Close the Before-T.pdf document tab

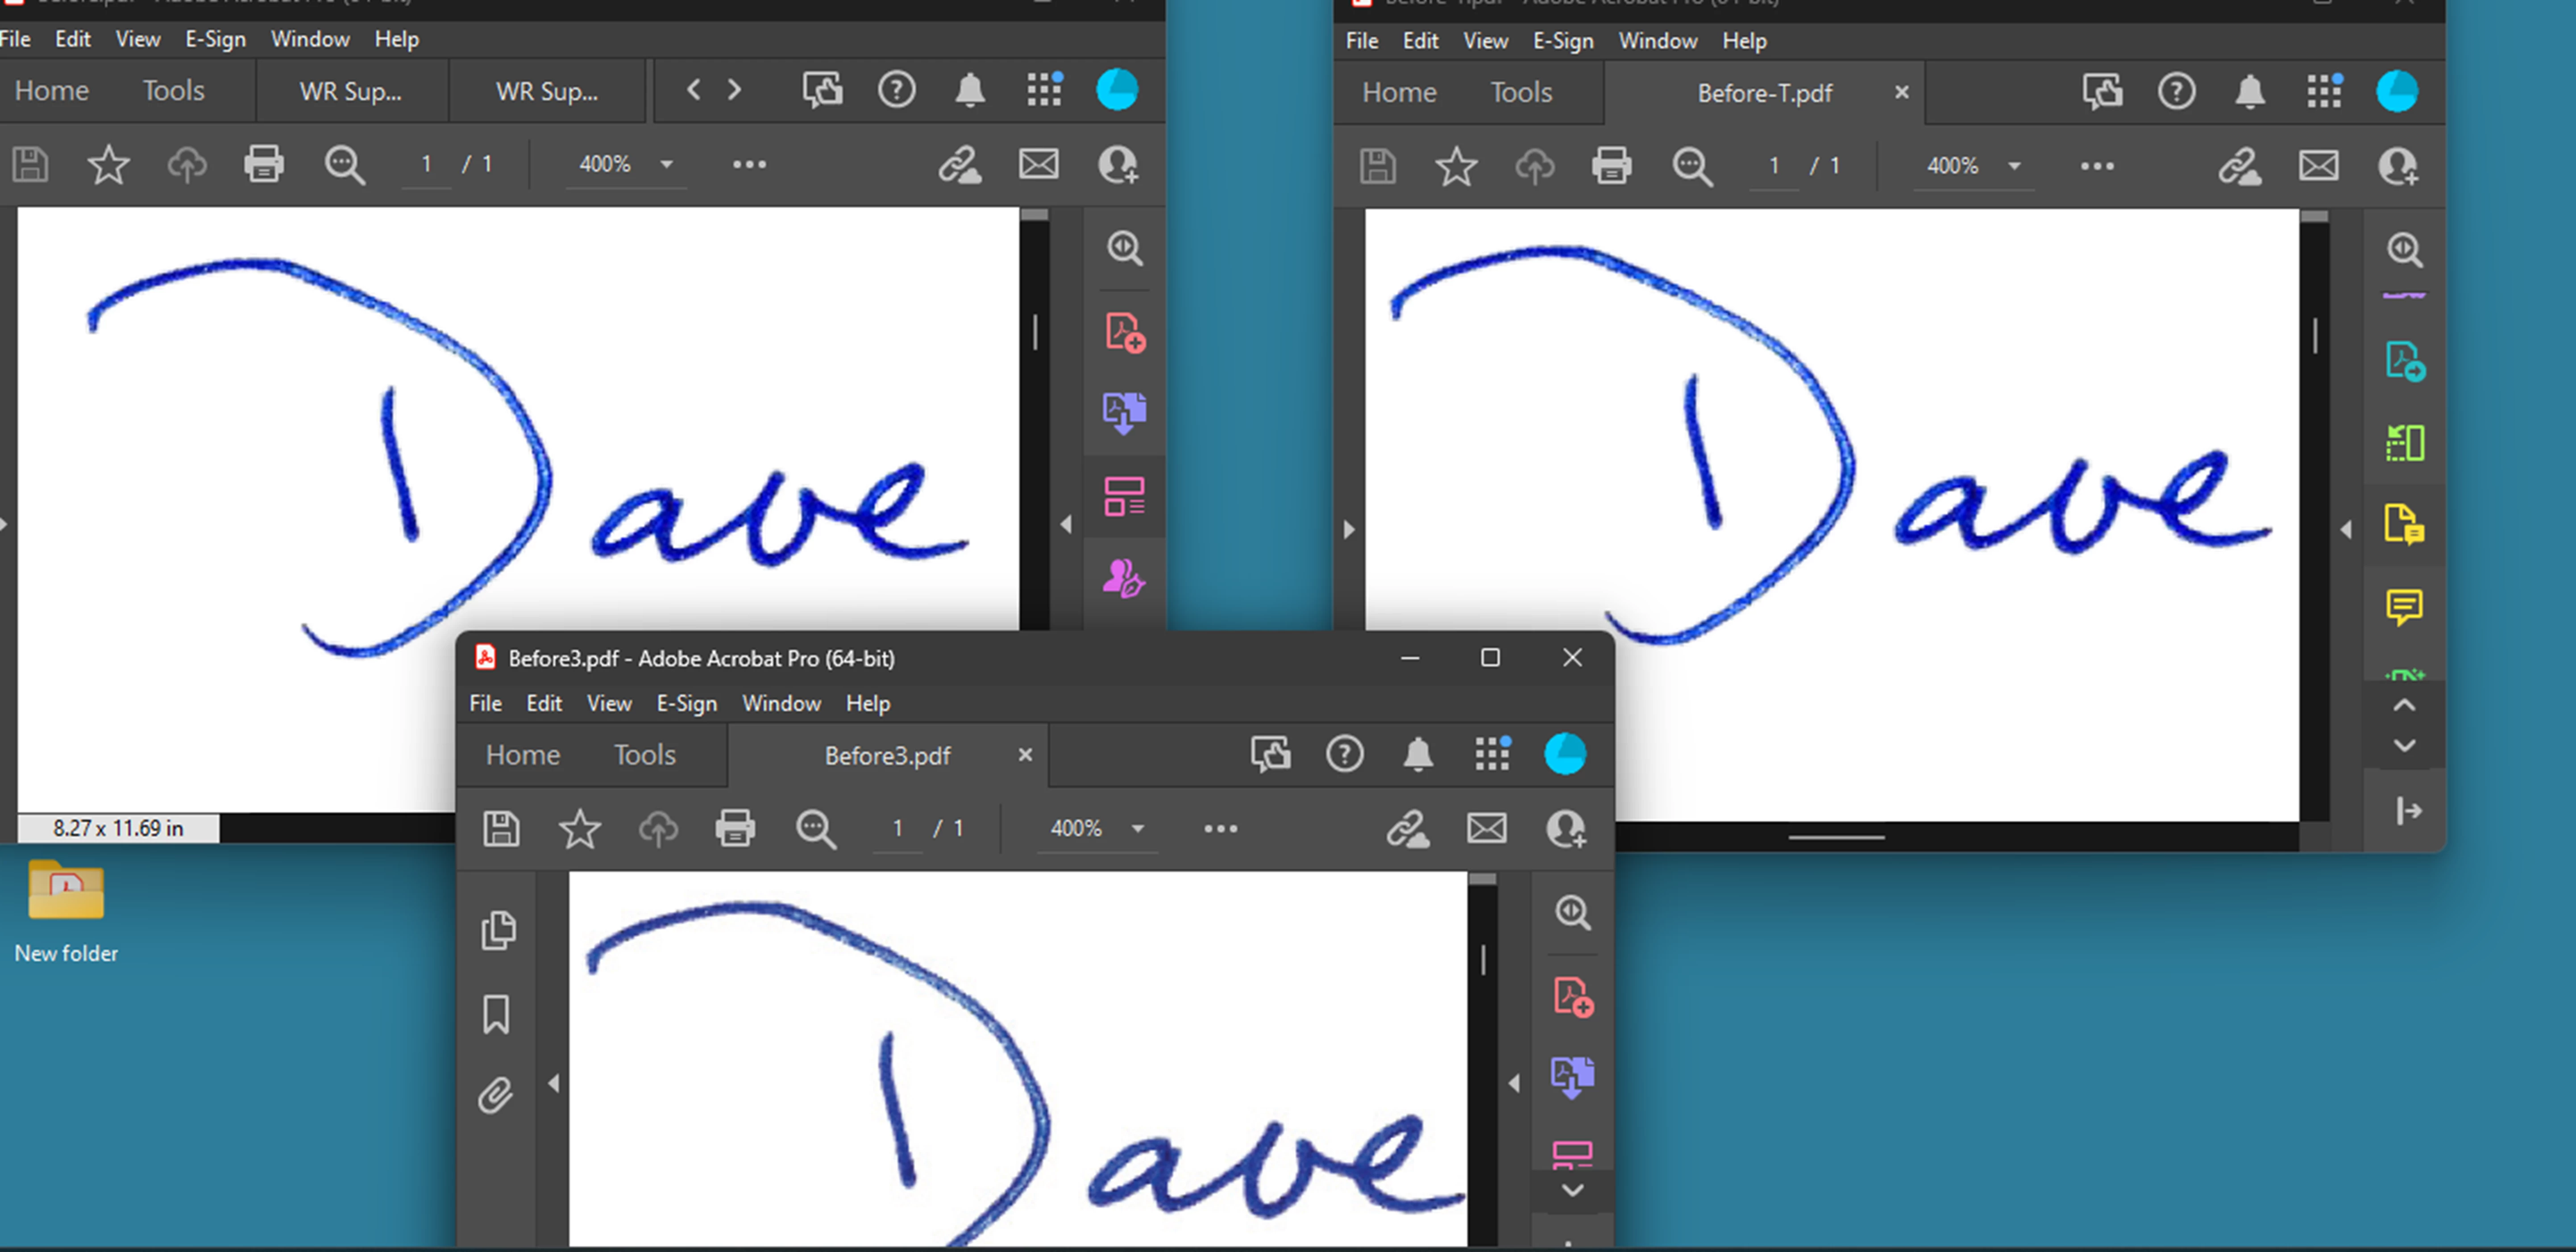[x=1901, y=92]
